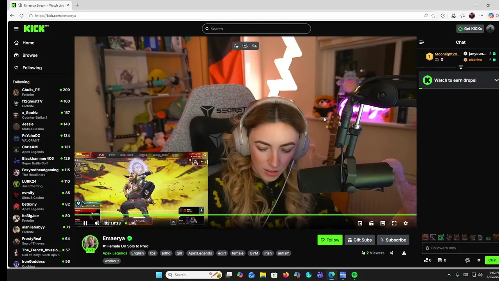The height and width of the screenshot is (281, 499).
Task: Open channel points bubbles icon
Action: [428, 260]
